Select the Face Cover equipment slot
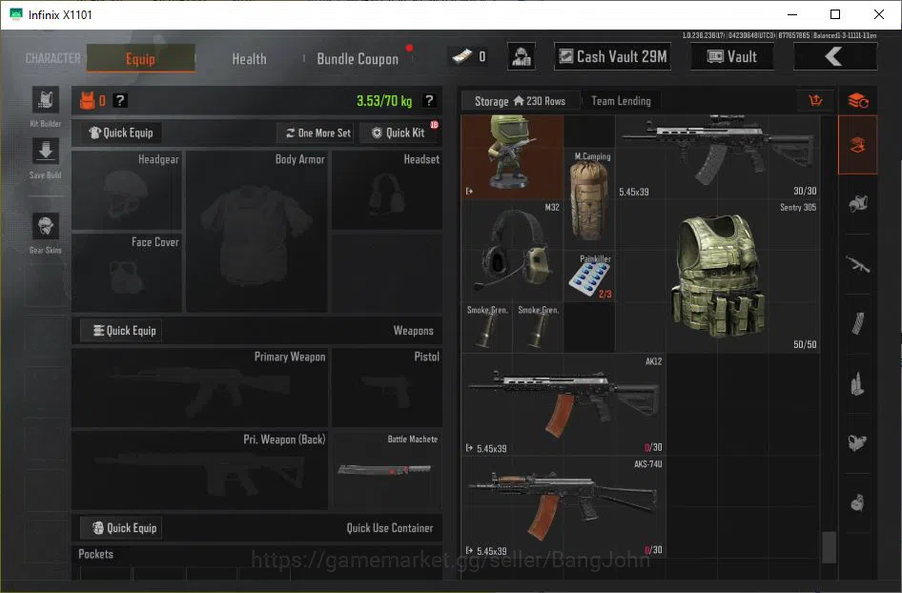 [127, 273]
